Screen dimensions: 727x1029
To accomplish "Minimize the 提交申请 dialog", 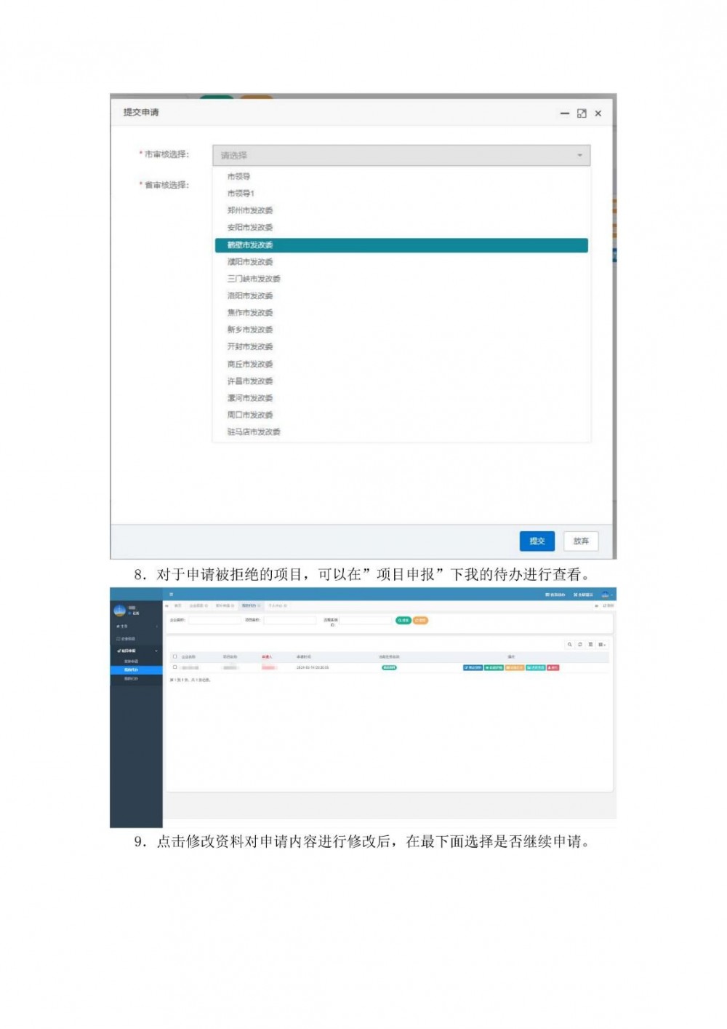I will click(565, 114).
